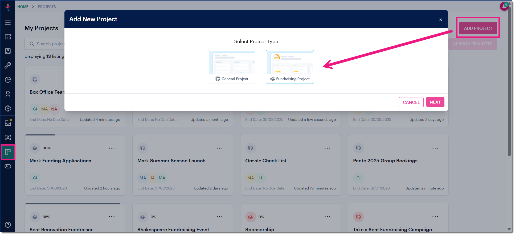Open the face scan icon in sidebar

[x=8, y=137]
